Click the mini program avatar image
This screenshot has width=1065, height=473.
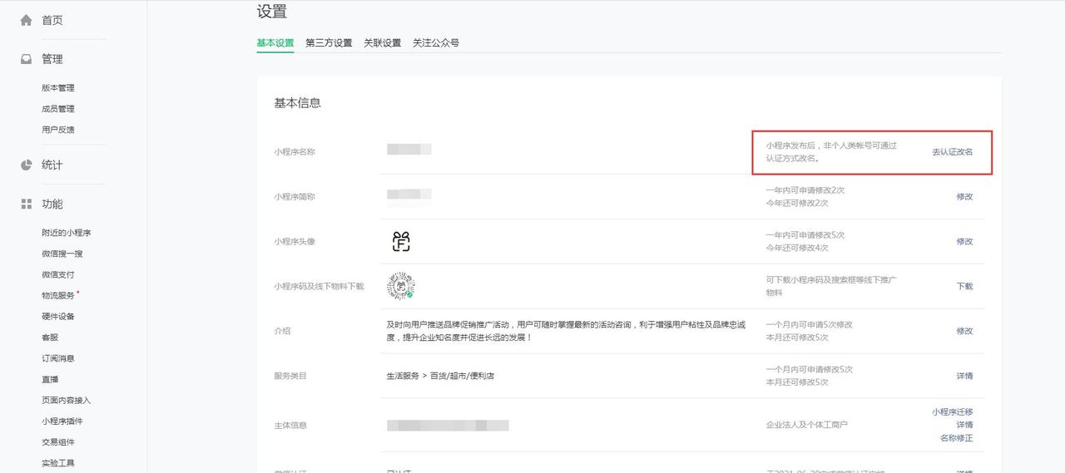coord(401,242)
